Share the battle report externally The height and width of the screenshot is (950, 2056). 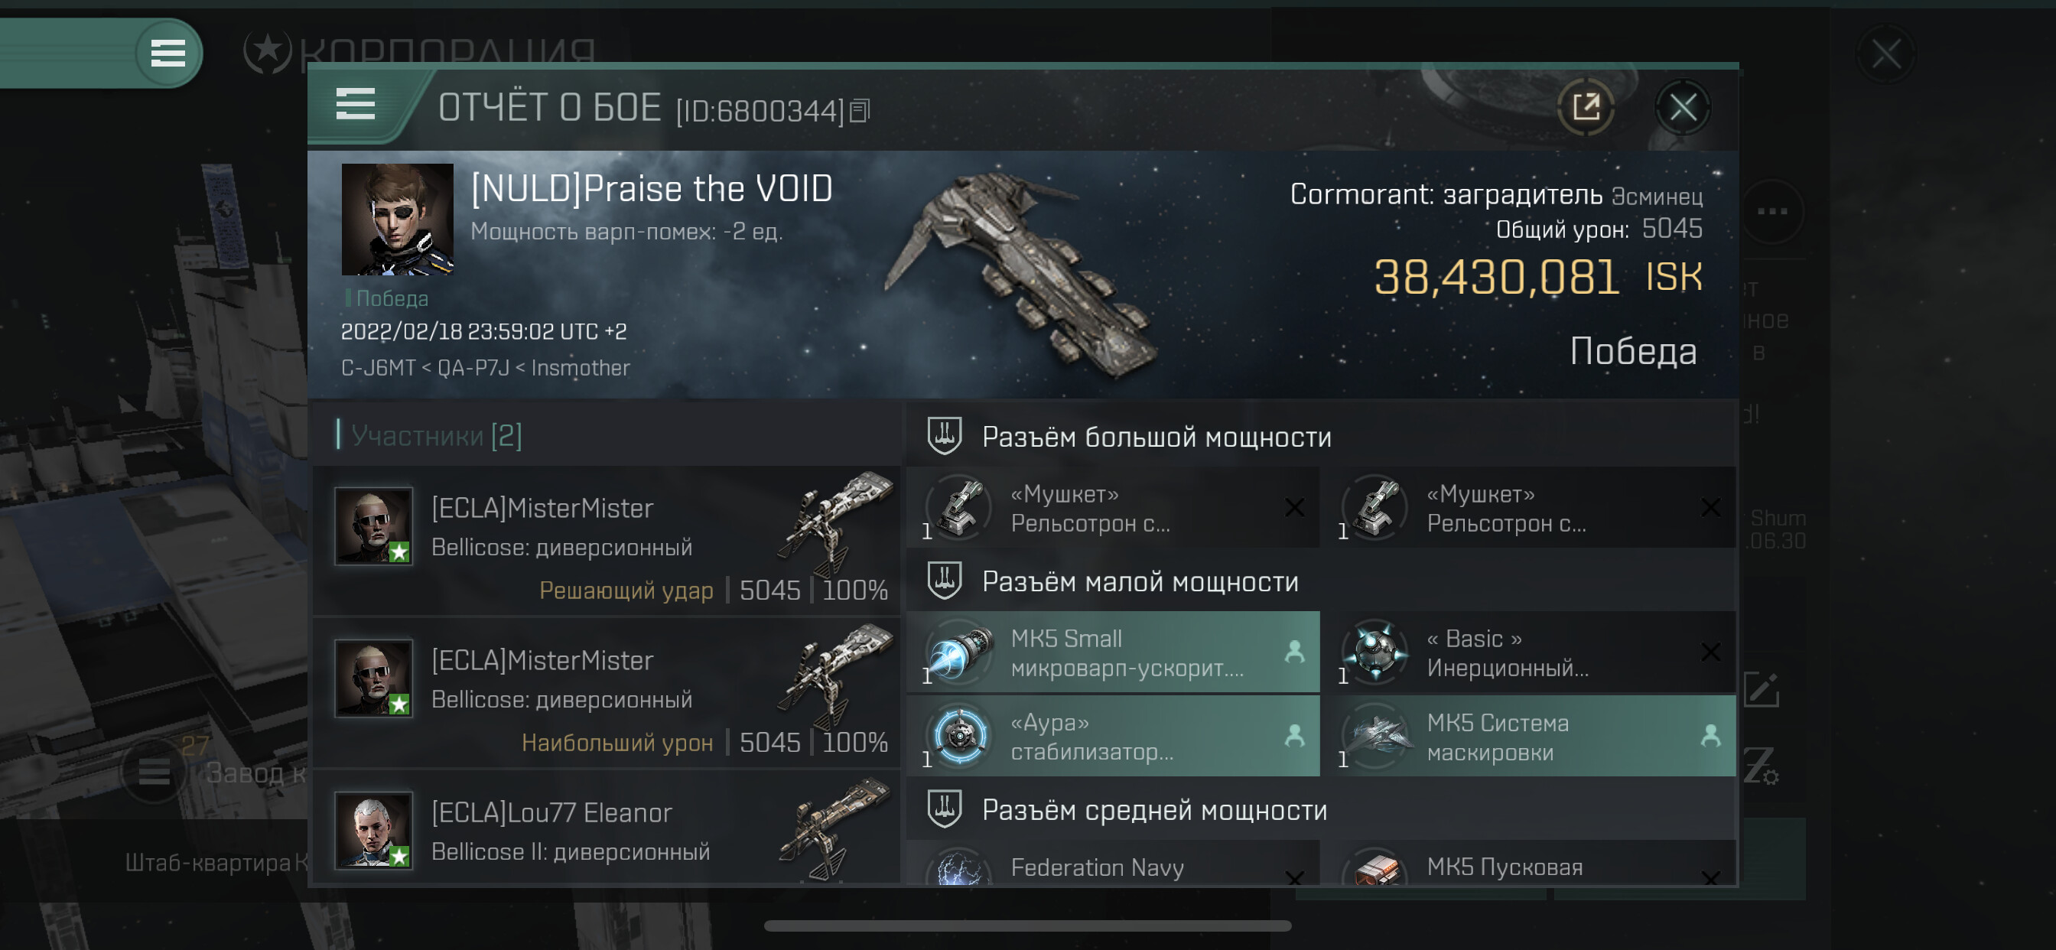[1585, 107]
